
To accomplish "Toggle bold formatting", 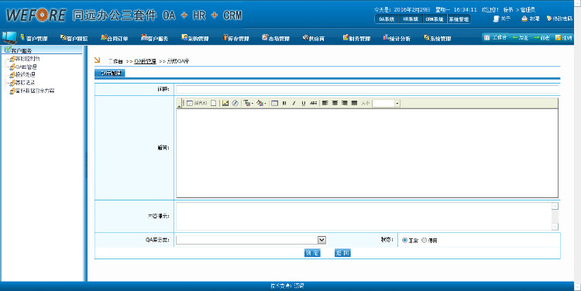I will 284,103.
